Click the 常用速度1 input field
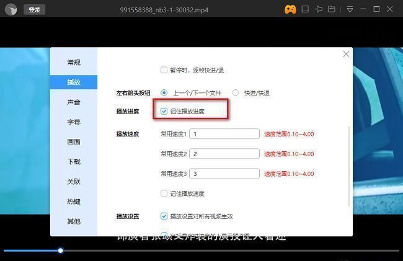The image size is (403, 261). click(224, 134)
